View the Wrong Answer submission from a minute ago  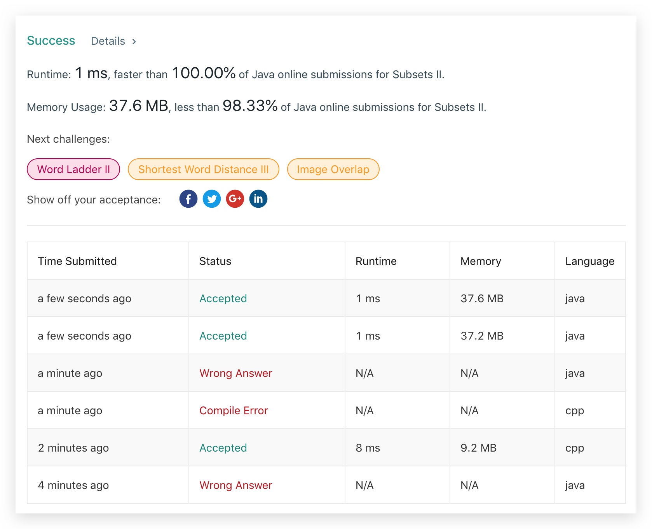pyautogui.click(x=236, y=373)
